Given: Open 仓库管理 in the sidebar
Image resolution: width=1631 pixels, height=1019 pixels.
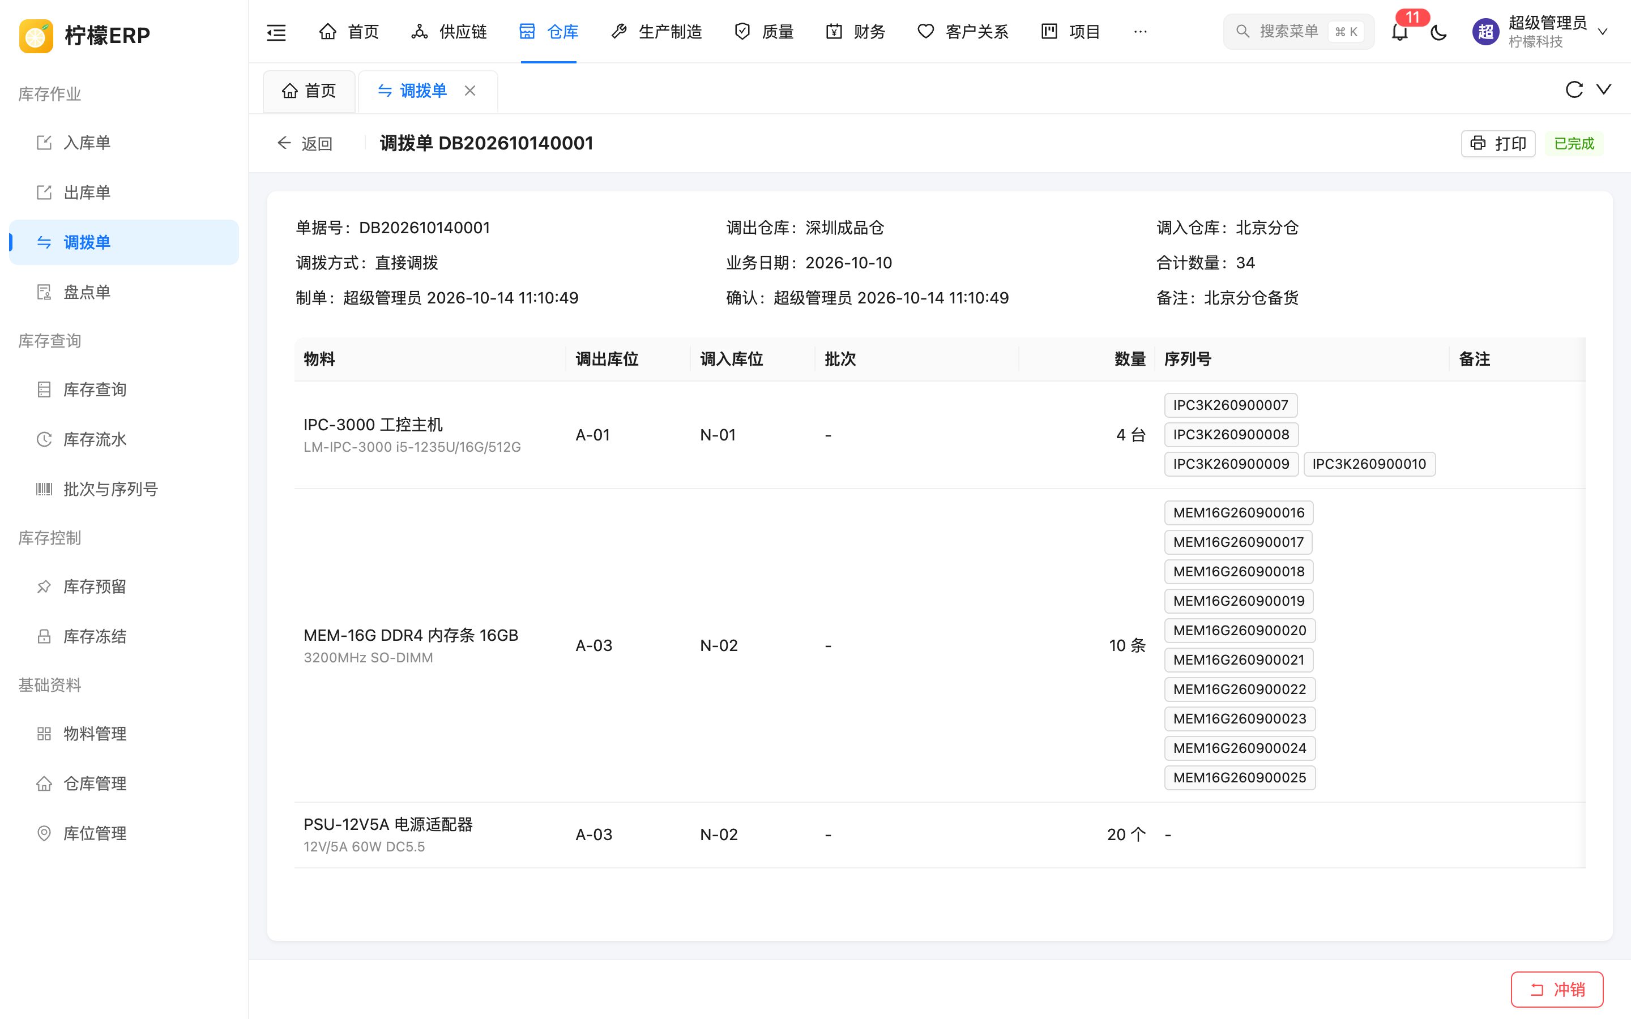Looking at the screenshot, I should click(x=124, y=784).
